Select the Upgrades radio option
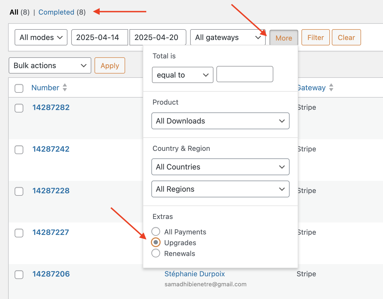 point(156,242)
